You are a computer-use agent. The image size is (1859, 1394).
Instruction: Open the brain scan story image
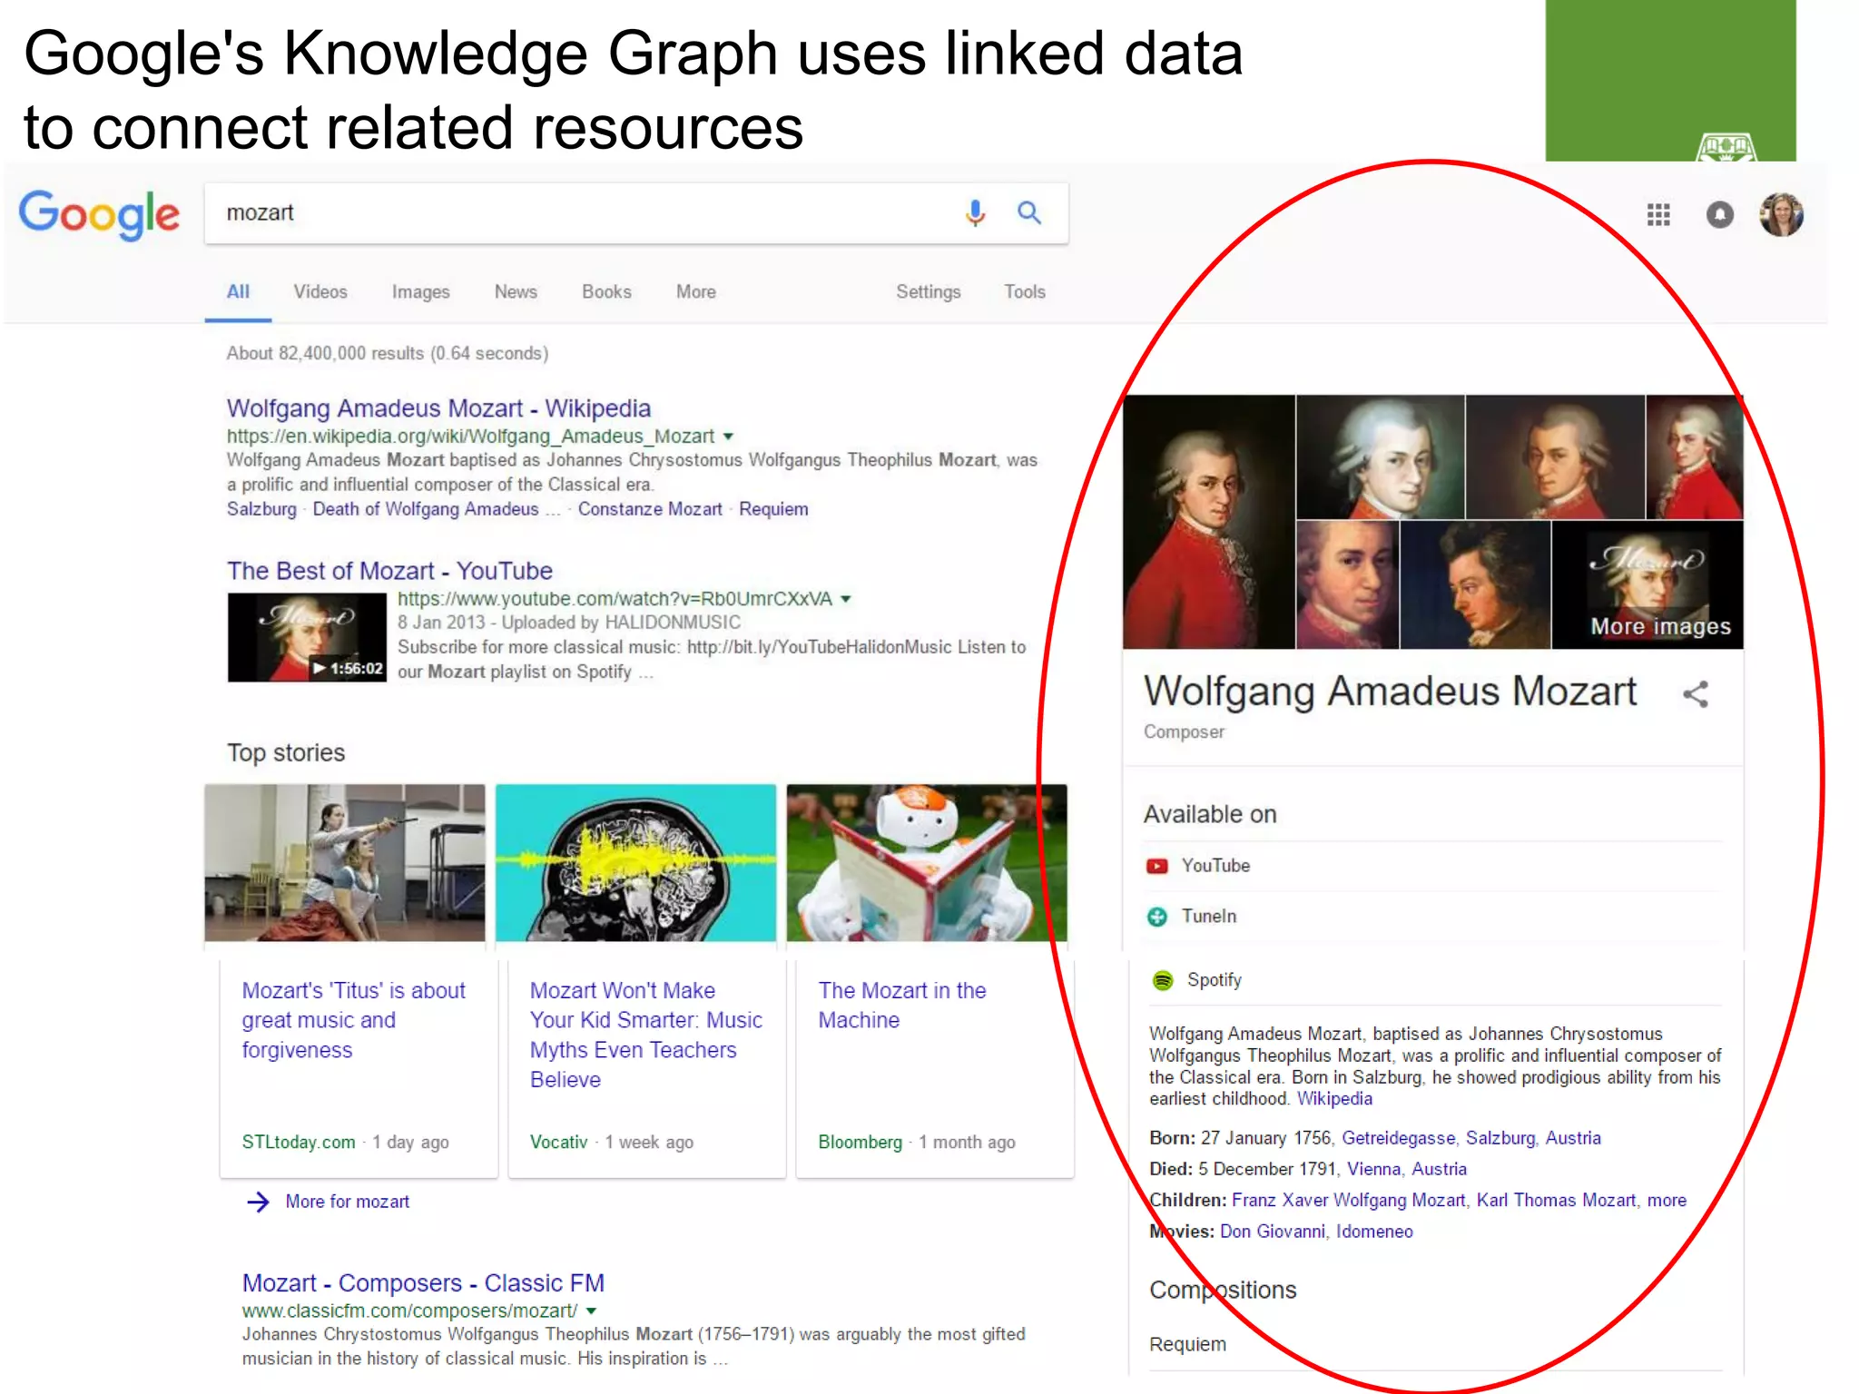coord(635,862)
